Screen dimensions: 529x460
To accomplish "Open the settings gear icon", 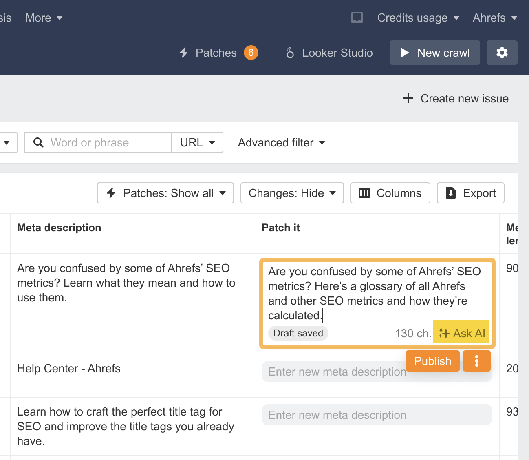I will coord(502,53).
